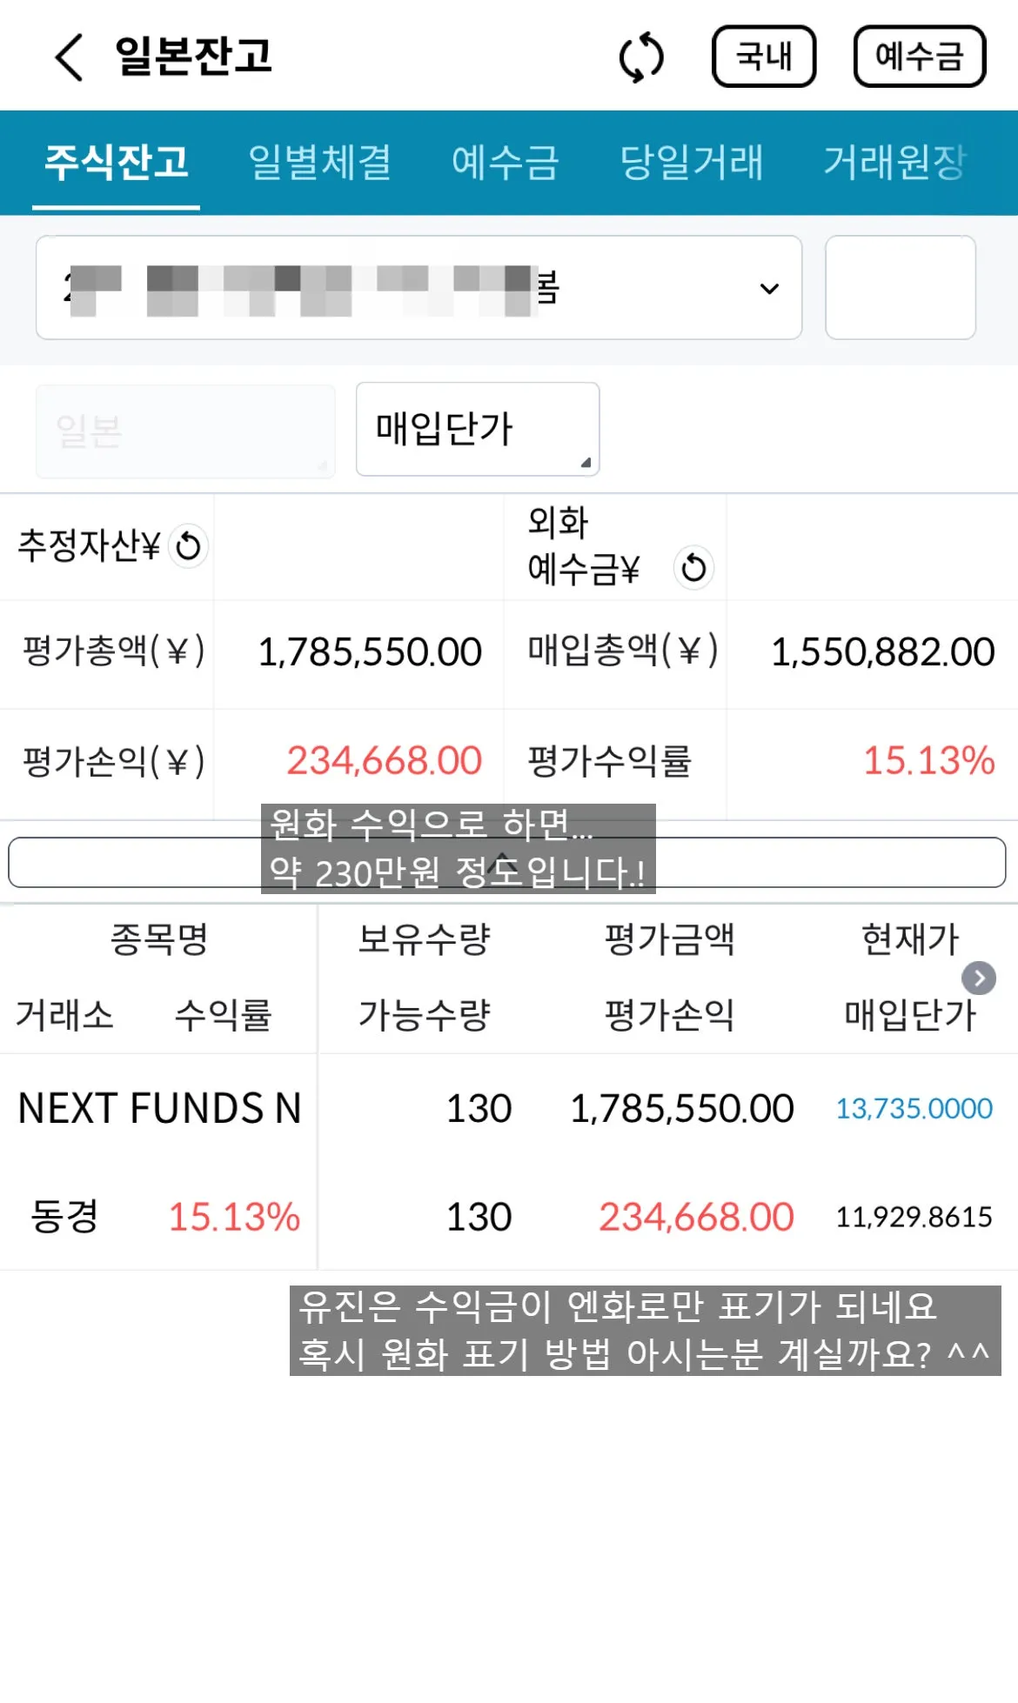Tap the back arrow next to 일본잔고
Screen dimensions: 1018x1703
click(69, 57)
